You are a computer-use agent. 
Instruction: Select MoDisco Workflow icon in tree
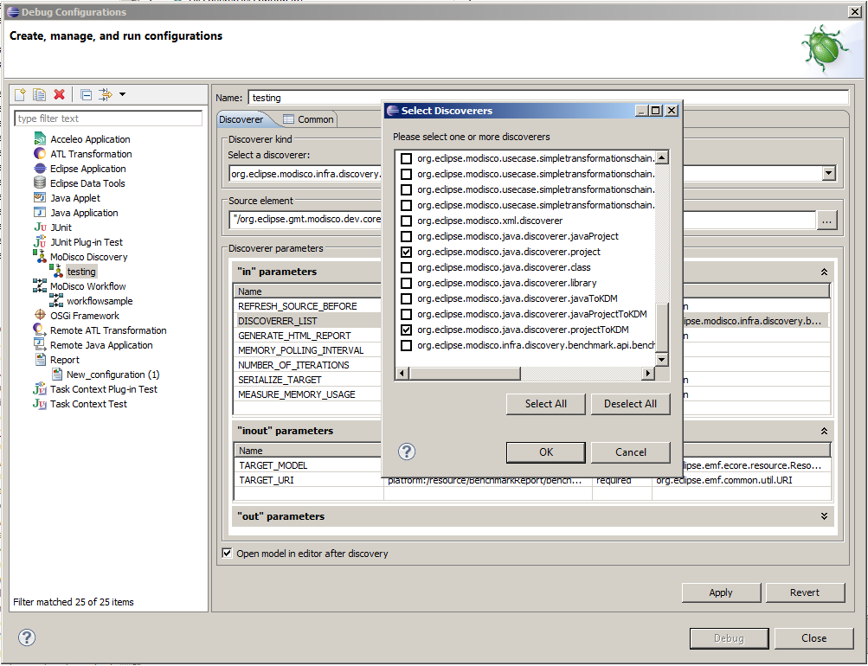(x=40, y=286)
